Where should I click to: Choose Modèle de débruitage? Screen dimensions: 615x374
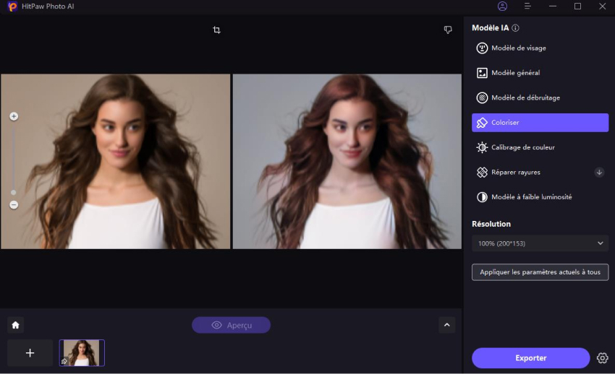coord(525,97)
